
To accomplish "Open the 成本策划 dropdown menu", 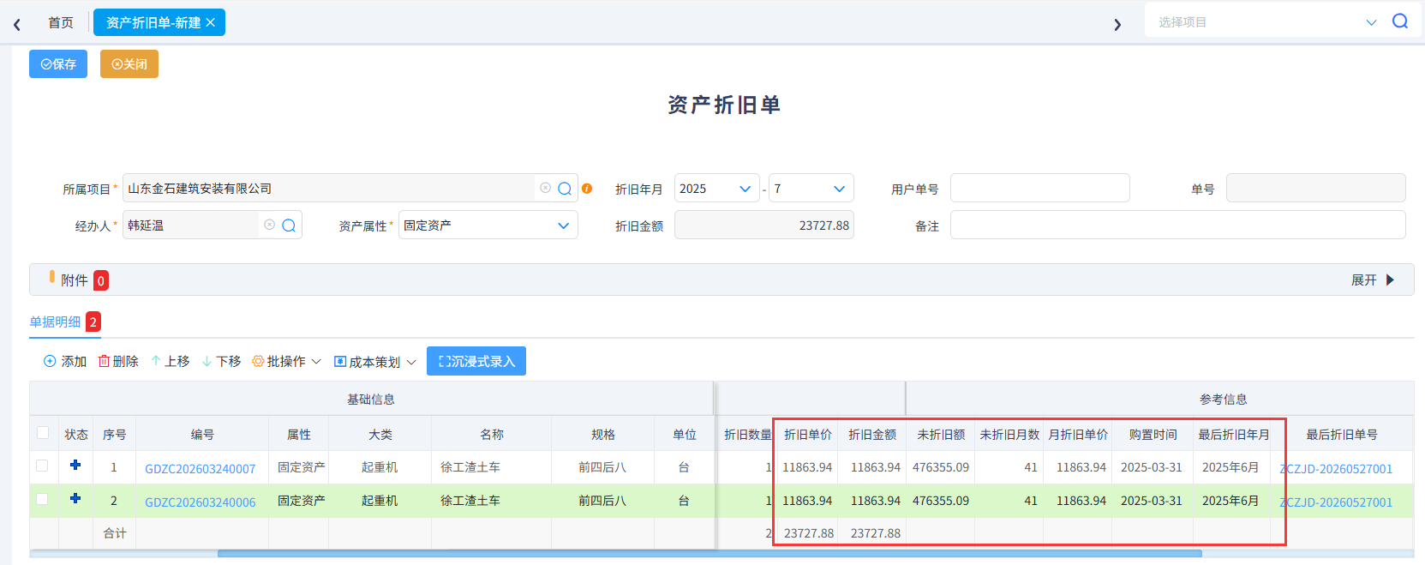I will point(375,362).
